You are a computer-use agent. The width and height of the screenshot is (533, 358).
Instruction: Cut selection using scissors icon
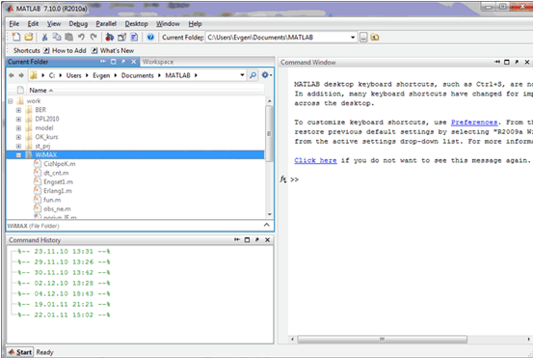tap(44, 37)
